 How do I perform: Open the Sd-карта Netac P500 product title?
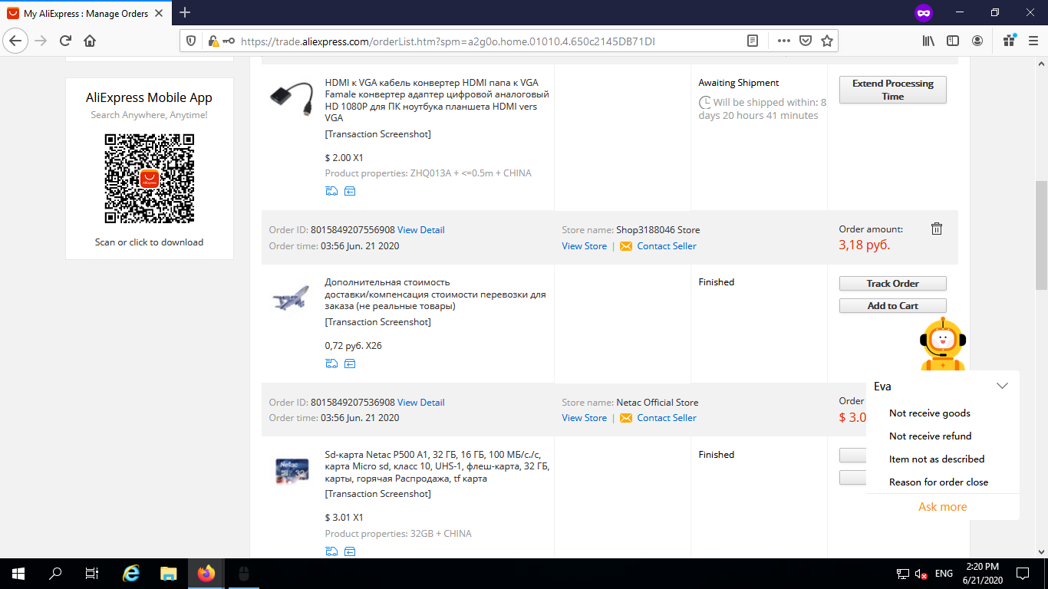coord(437,466)
